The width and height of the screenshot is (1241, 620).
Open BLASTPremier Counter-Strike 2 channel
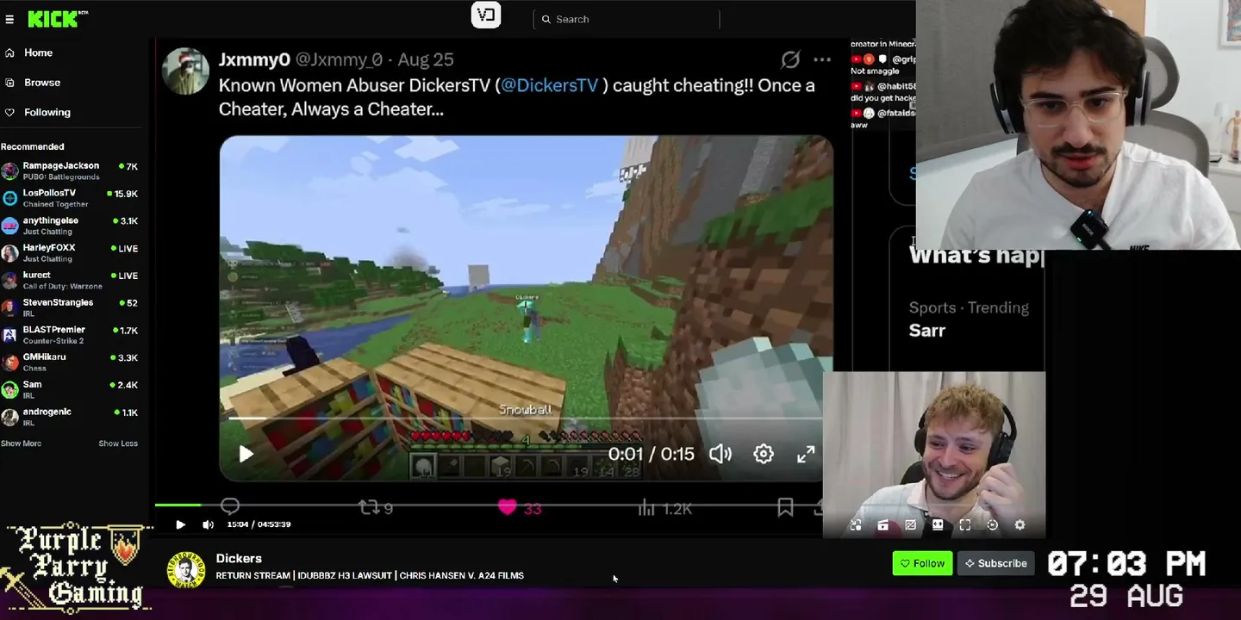tap(70, 335)
